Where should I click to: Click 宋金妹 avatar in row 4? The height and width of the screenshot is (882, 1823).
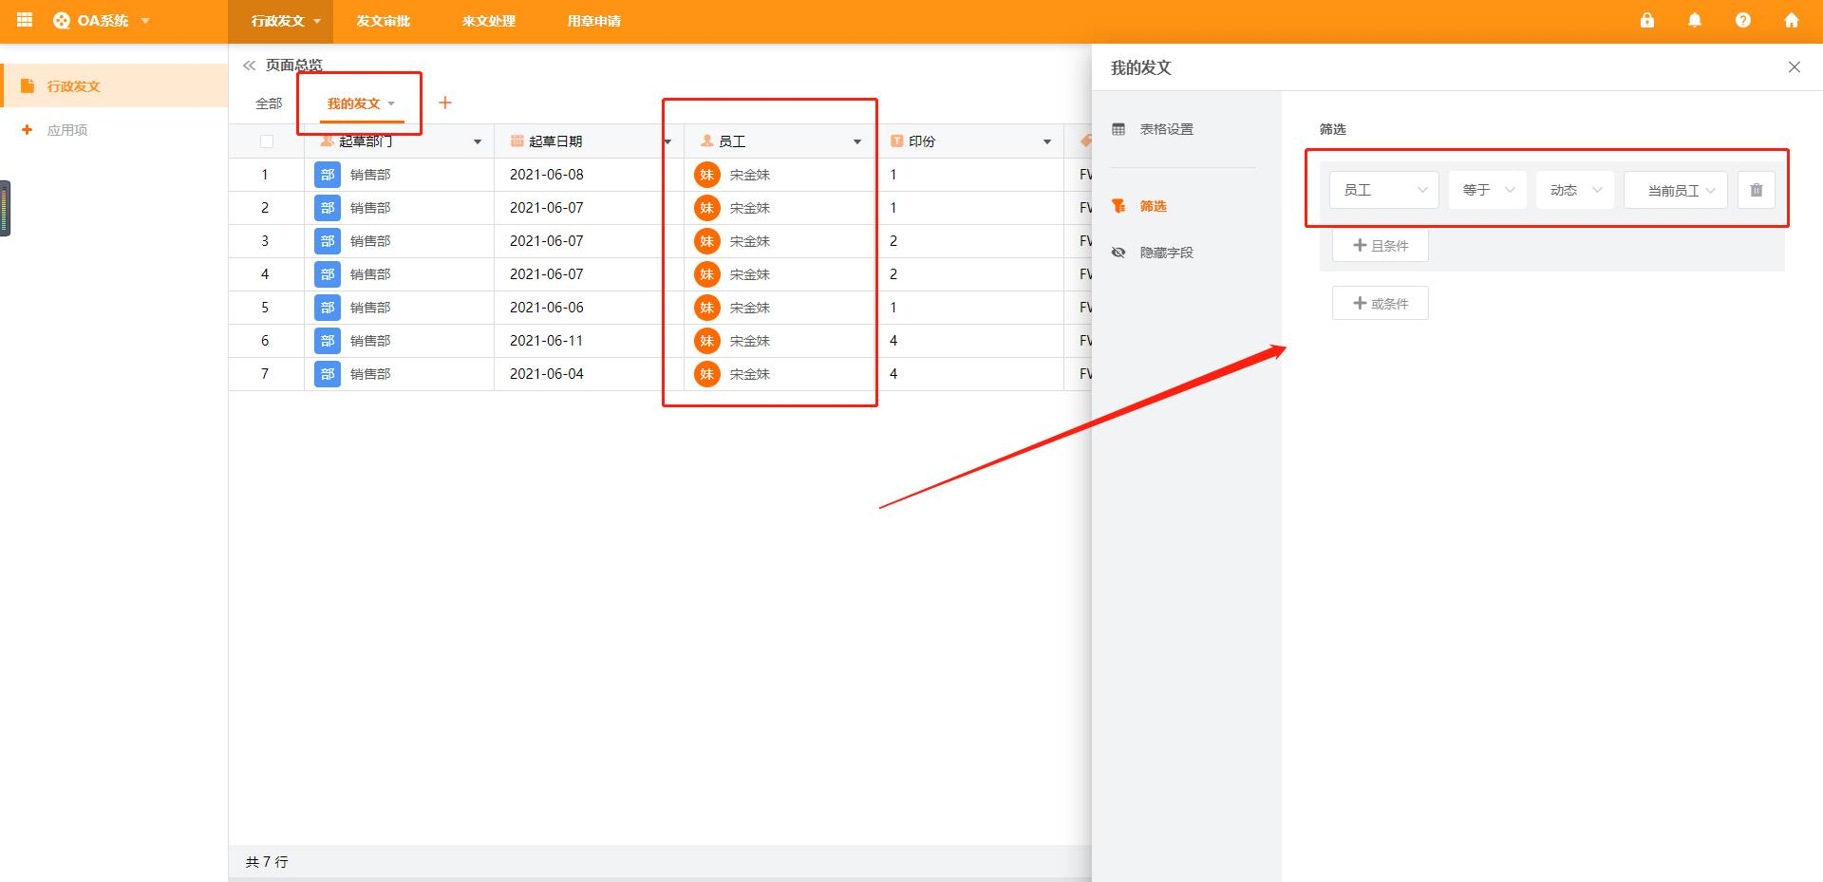tap(707, 274)
